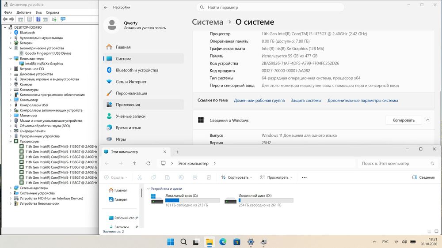This screenshot has height=248, width=442.
Task: Open the Справка menu in Device Manager
Action: click(53, 12)
